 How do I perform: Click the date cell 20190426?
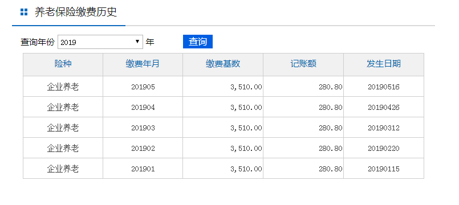pyautogui.click(x=384, y=107)
